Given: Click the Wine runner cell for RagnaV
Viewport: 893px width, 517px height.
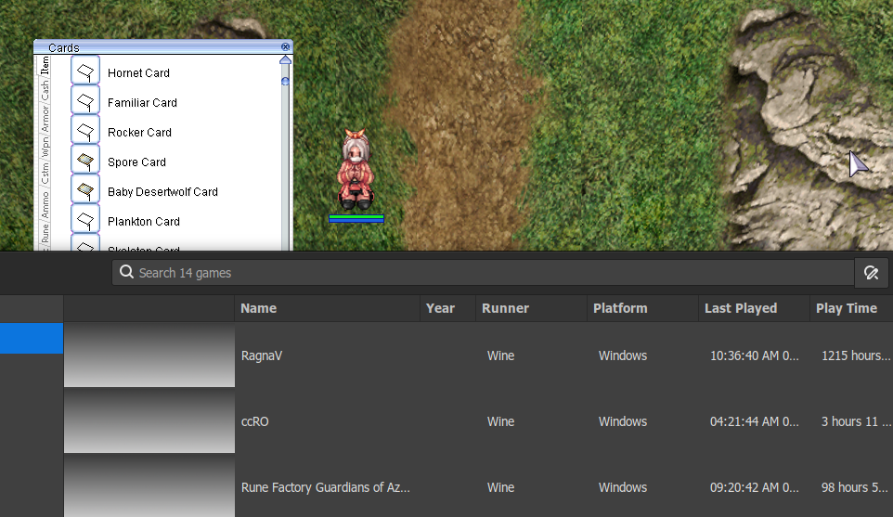Looking at the screenshot, I should (500, 355).
